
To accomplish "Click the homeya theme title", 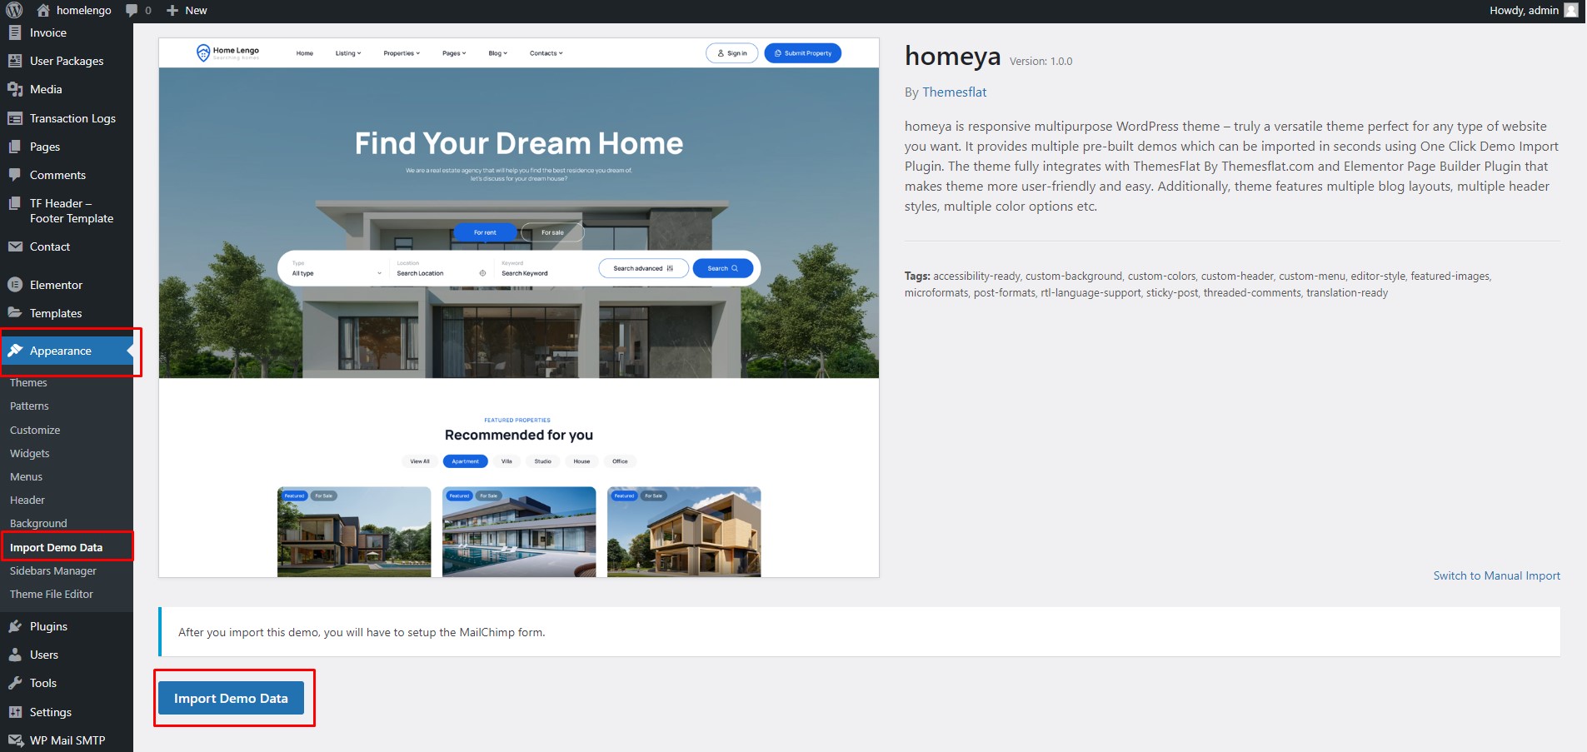I will tap(952, 56).
